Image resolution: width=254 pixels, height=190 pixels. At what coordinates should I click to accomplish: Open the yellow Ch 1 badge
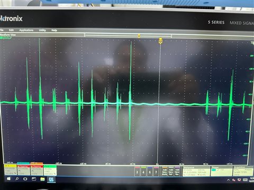[11, 170]
